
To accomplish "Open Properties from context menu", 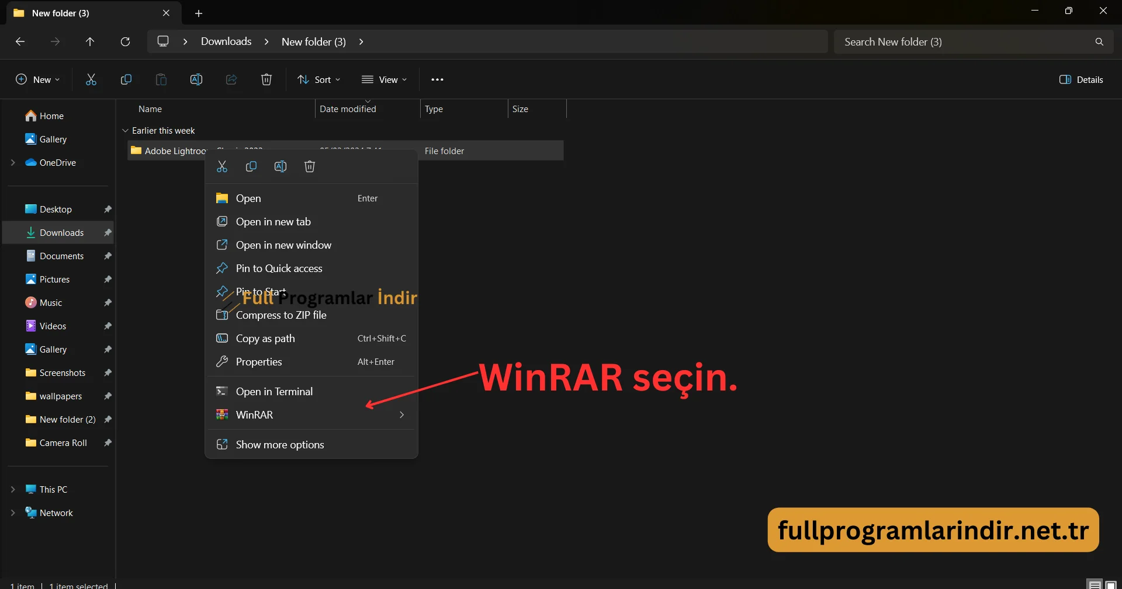I will tap(311, 362).
